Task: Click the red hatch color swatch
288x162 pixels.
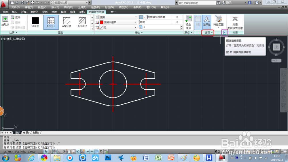Action: click(x=102, y=22)
